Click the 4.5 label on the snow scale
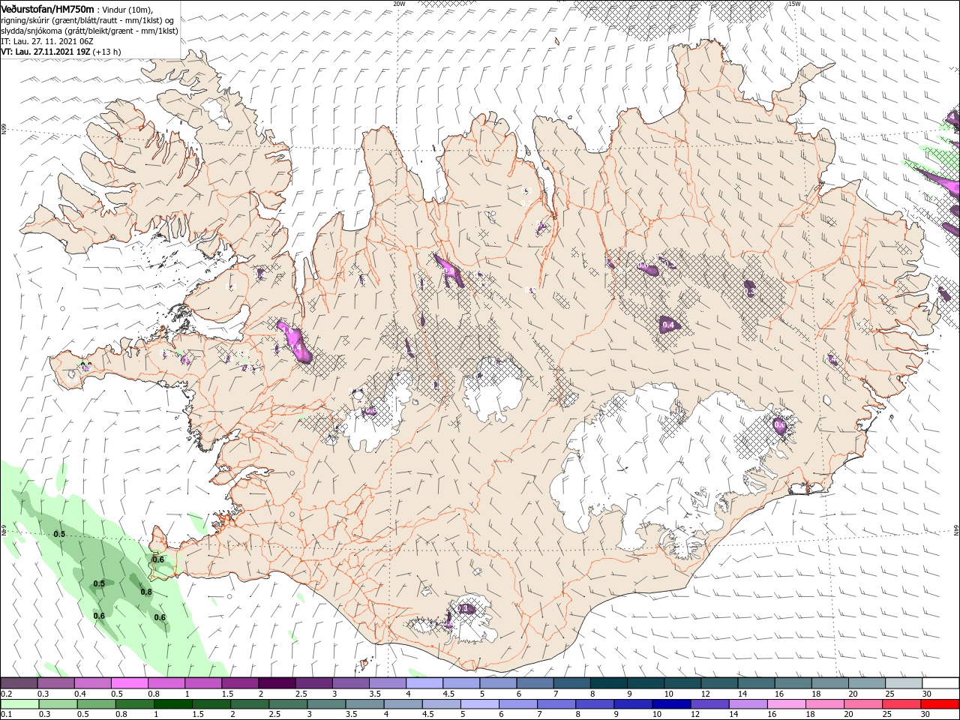The height and width of the screenshot is (720, 960). 448,694
